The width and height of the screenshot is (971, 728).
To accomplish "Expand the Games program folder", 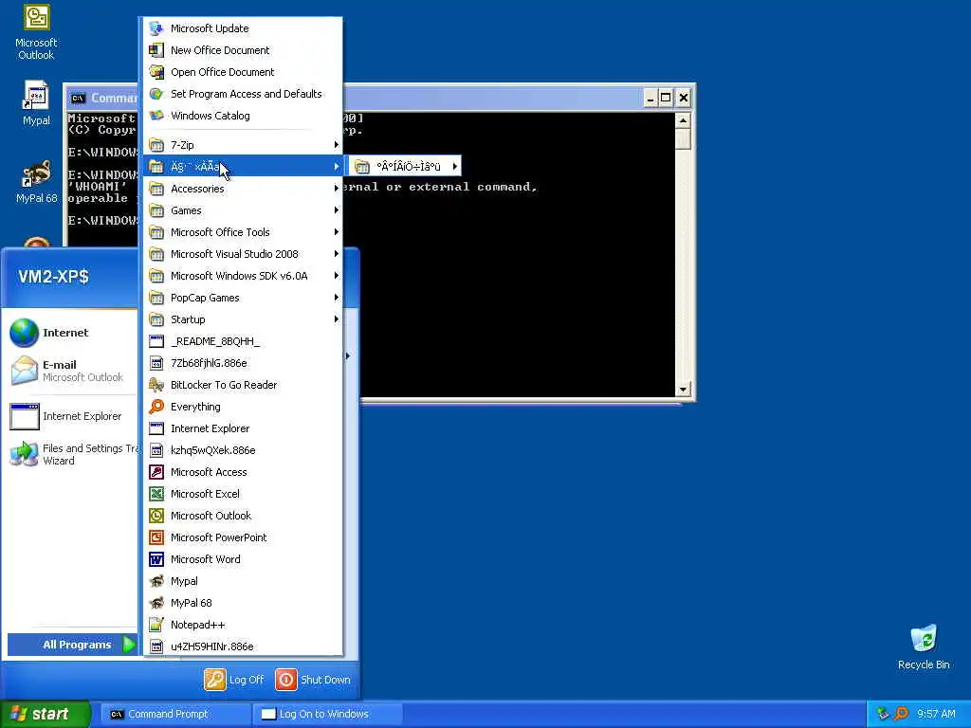I will (243, 210).
